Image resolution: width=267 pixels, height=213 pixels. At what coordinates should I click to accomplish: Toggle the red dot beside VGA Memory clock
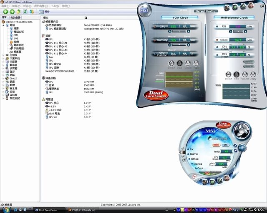(155, 40)
